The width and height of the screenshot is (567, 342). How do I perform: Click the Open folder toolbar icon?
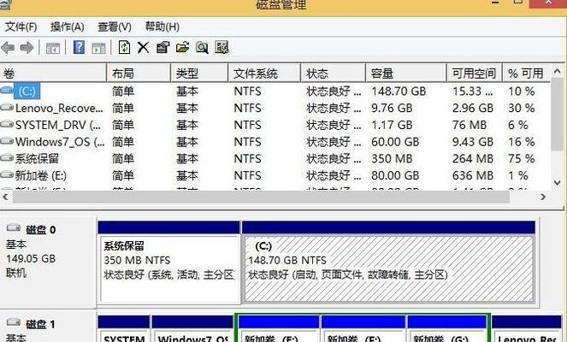(x=183, y=47)
